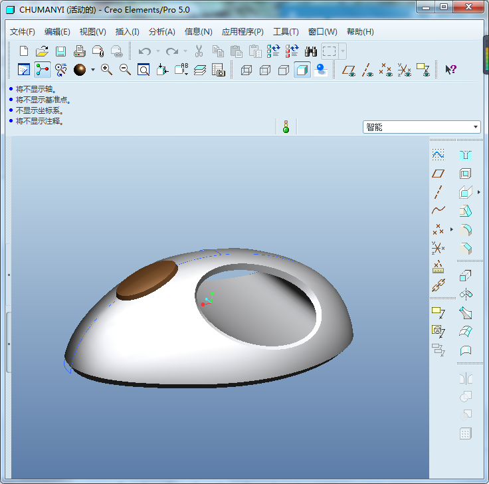Switch display to wireframe
Screen dimensions: 489x484
(246, 70)
